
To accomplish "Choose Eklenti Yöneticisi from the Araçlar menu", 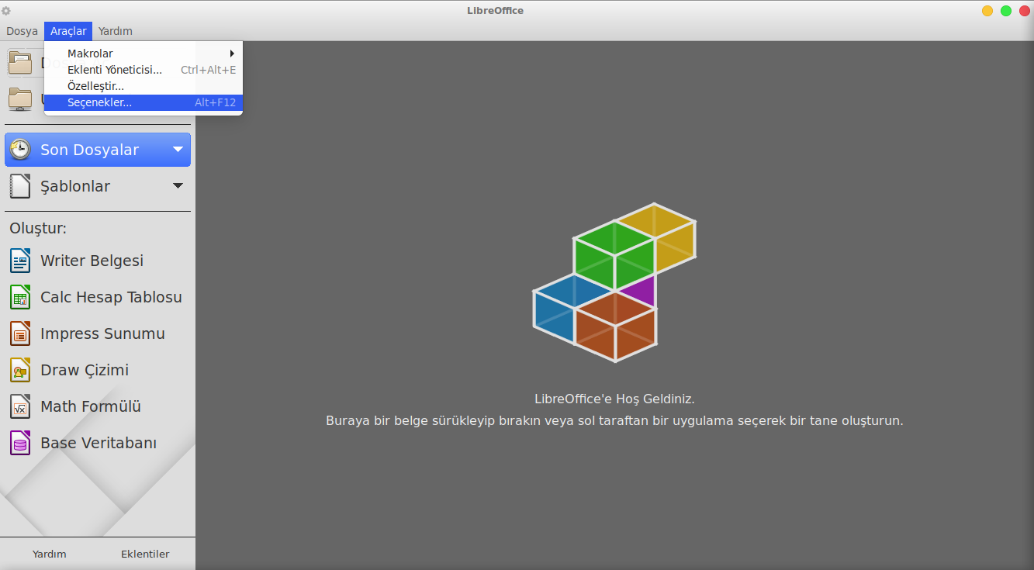I will 144,70.
